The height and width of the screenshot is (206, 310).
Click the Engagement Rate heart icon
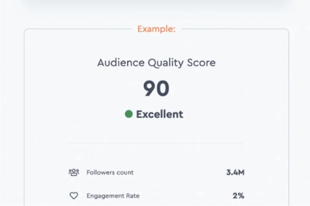(74, 196)
